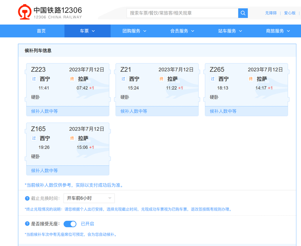This screenshot has width=301, height=246.
Task: Expand the 车票 navigation menu
Action: coord(88,31)
